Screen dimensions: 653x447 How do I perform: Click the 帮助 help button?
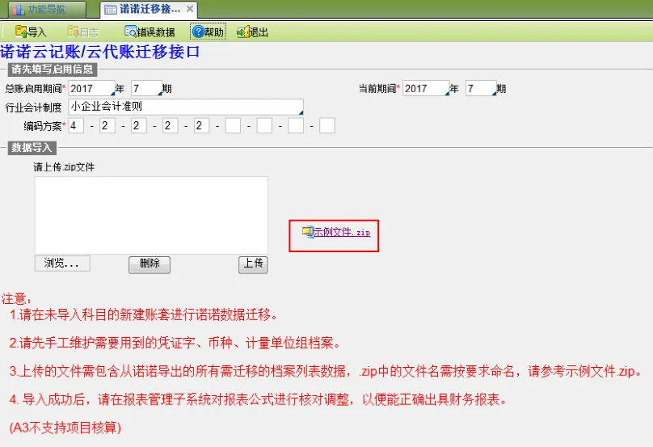209,32
